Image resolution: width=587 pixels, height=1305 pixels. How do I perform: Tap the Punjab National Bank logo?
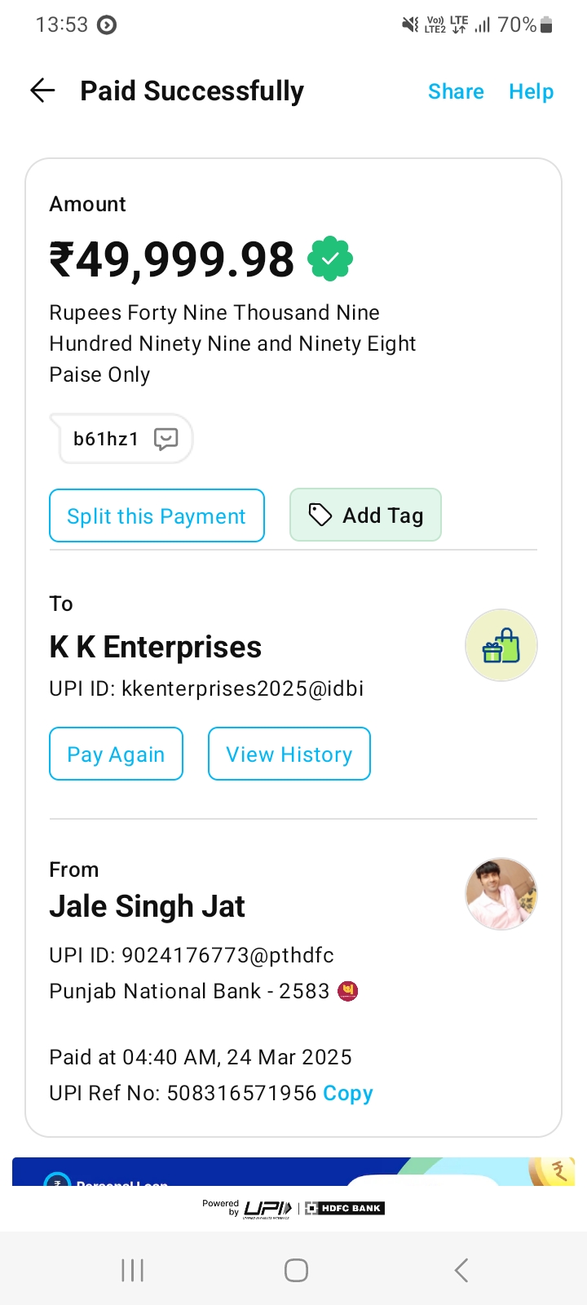pos(348,991)
